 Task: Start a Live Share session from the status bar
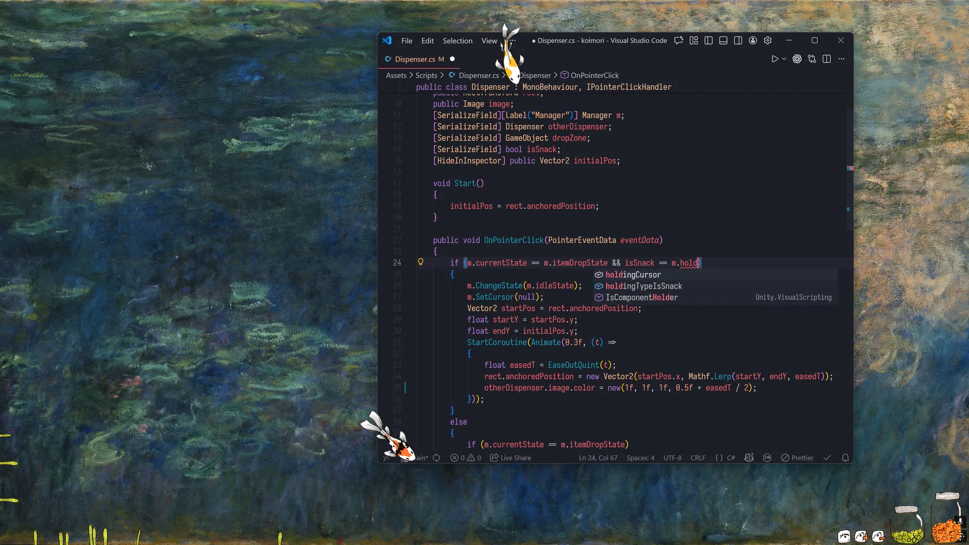510,458
